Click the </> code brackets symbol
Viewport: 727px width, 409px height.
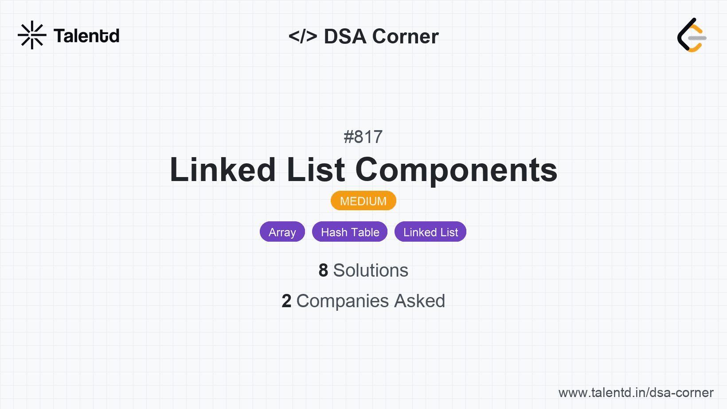pos(303,36)
